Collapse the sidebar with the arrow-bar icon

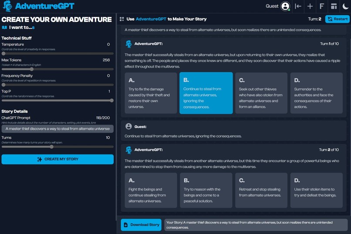tap(298, 6)
